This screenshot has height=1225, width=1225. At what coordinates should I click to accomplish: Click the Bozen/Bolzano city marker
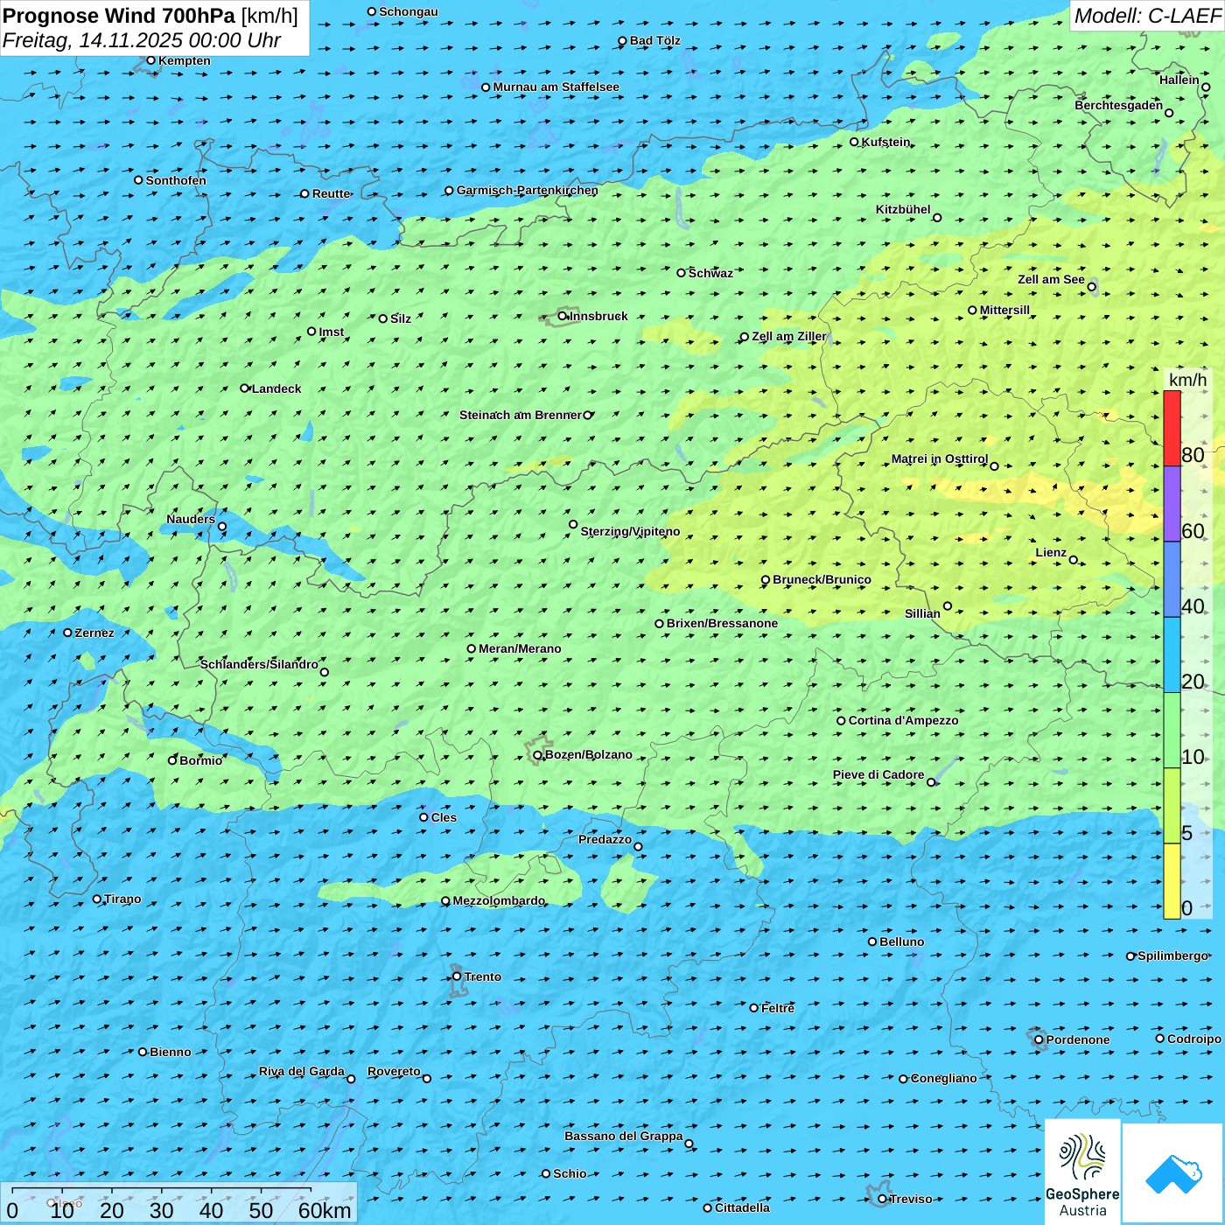[537, 755]
